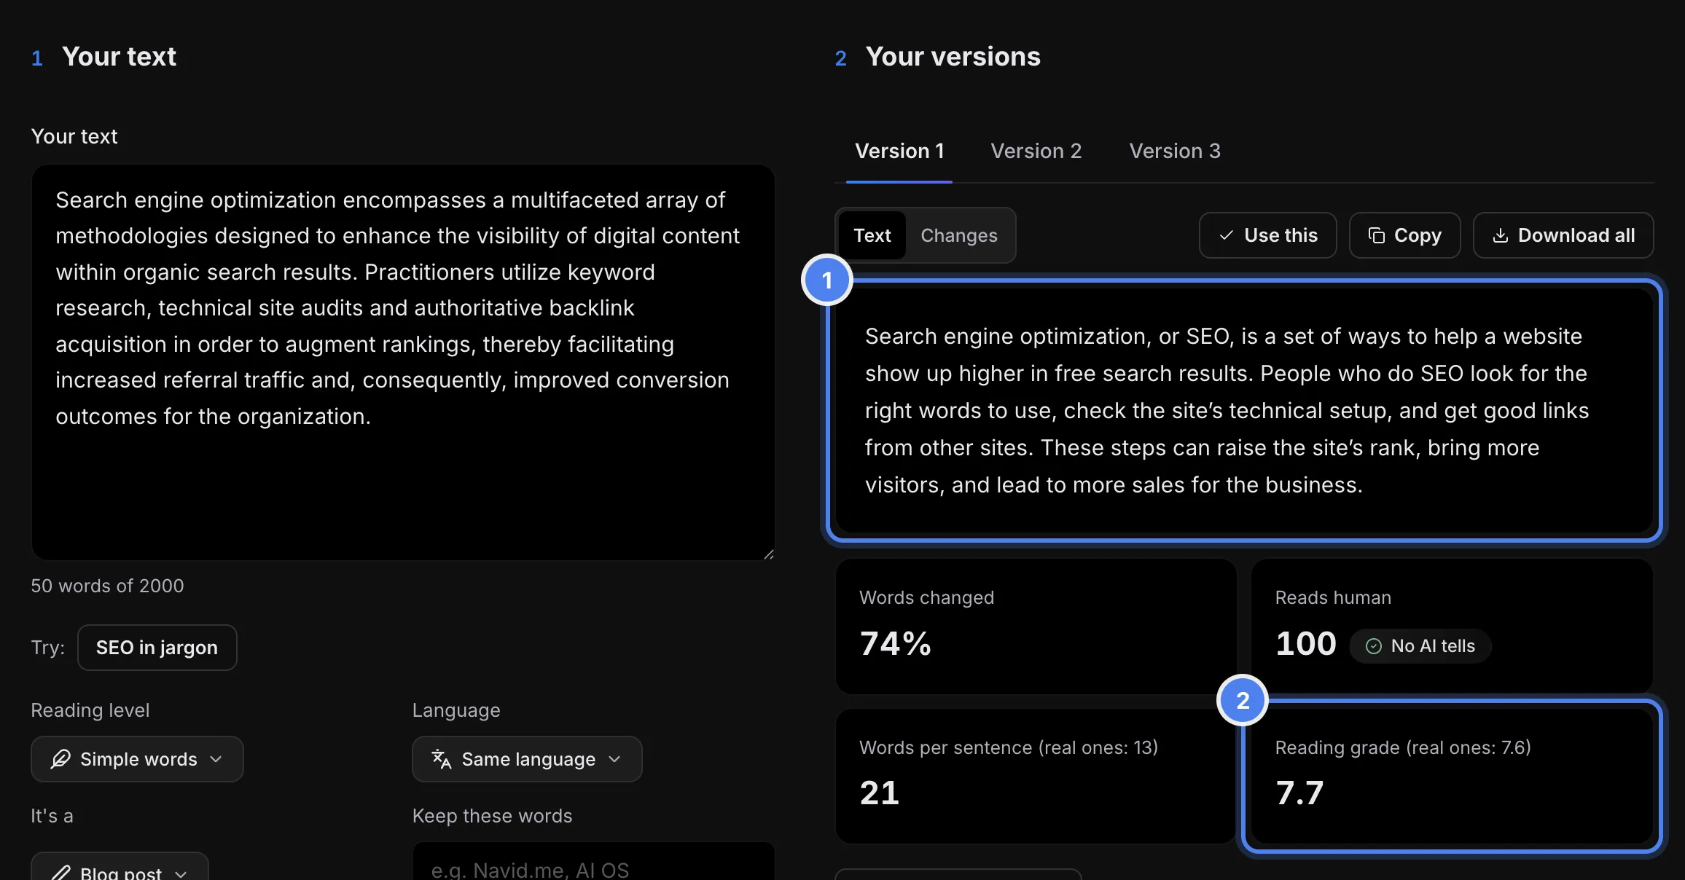Image resolution: width=1685 pixels, height=880 pixels.
Task: Select the Text view toggle
Action: point(872,235)
